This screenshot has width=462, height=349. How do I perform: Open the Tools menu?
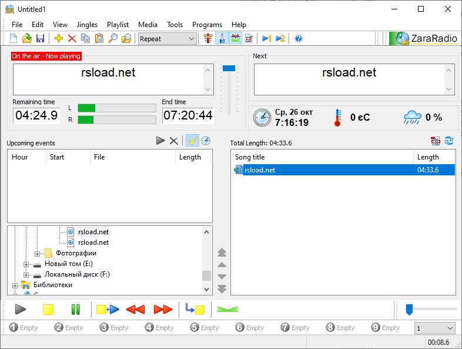175,25
